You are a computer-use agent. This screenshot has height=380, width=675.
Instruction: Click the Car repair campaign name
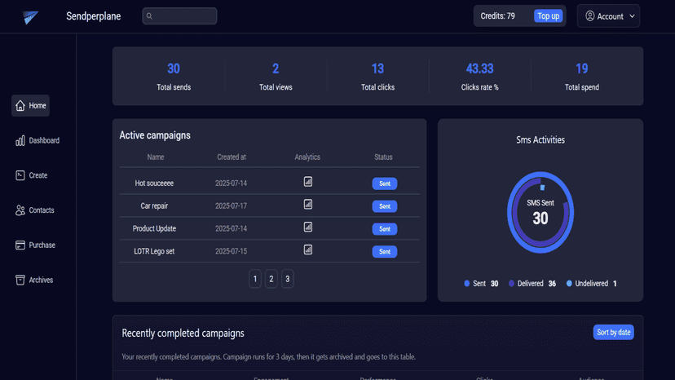pyautogui.click(x=154, y=206)
